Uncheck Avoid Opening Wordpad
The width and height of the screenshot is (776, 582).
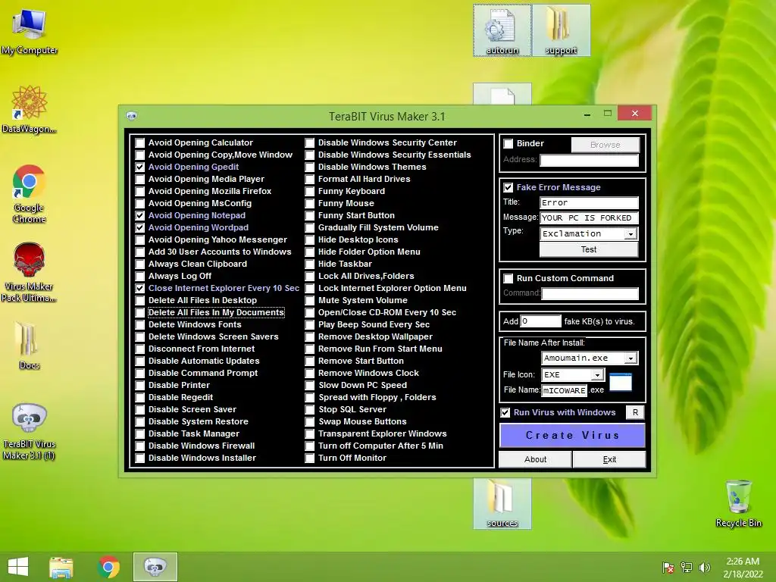[x=140, y=227]
